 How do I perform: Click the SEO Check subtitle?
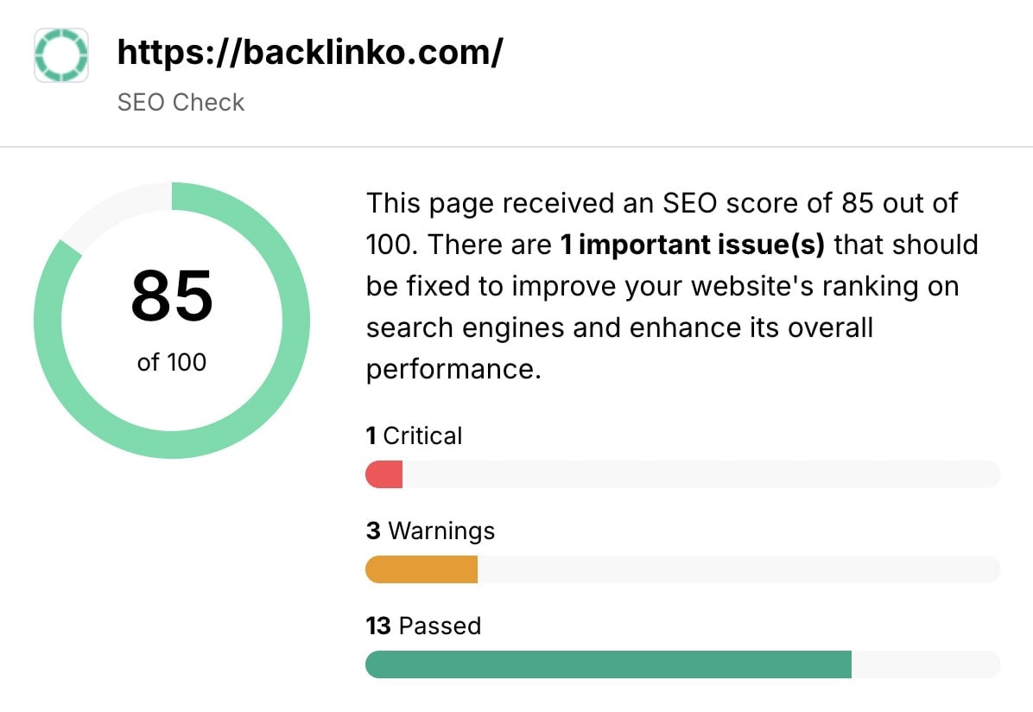click(x=181, y=102)
